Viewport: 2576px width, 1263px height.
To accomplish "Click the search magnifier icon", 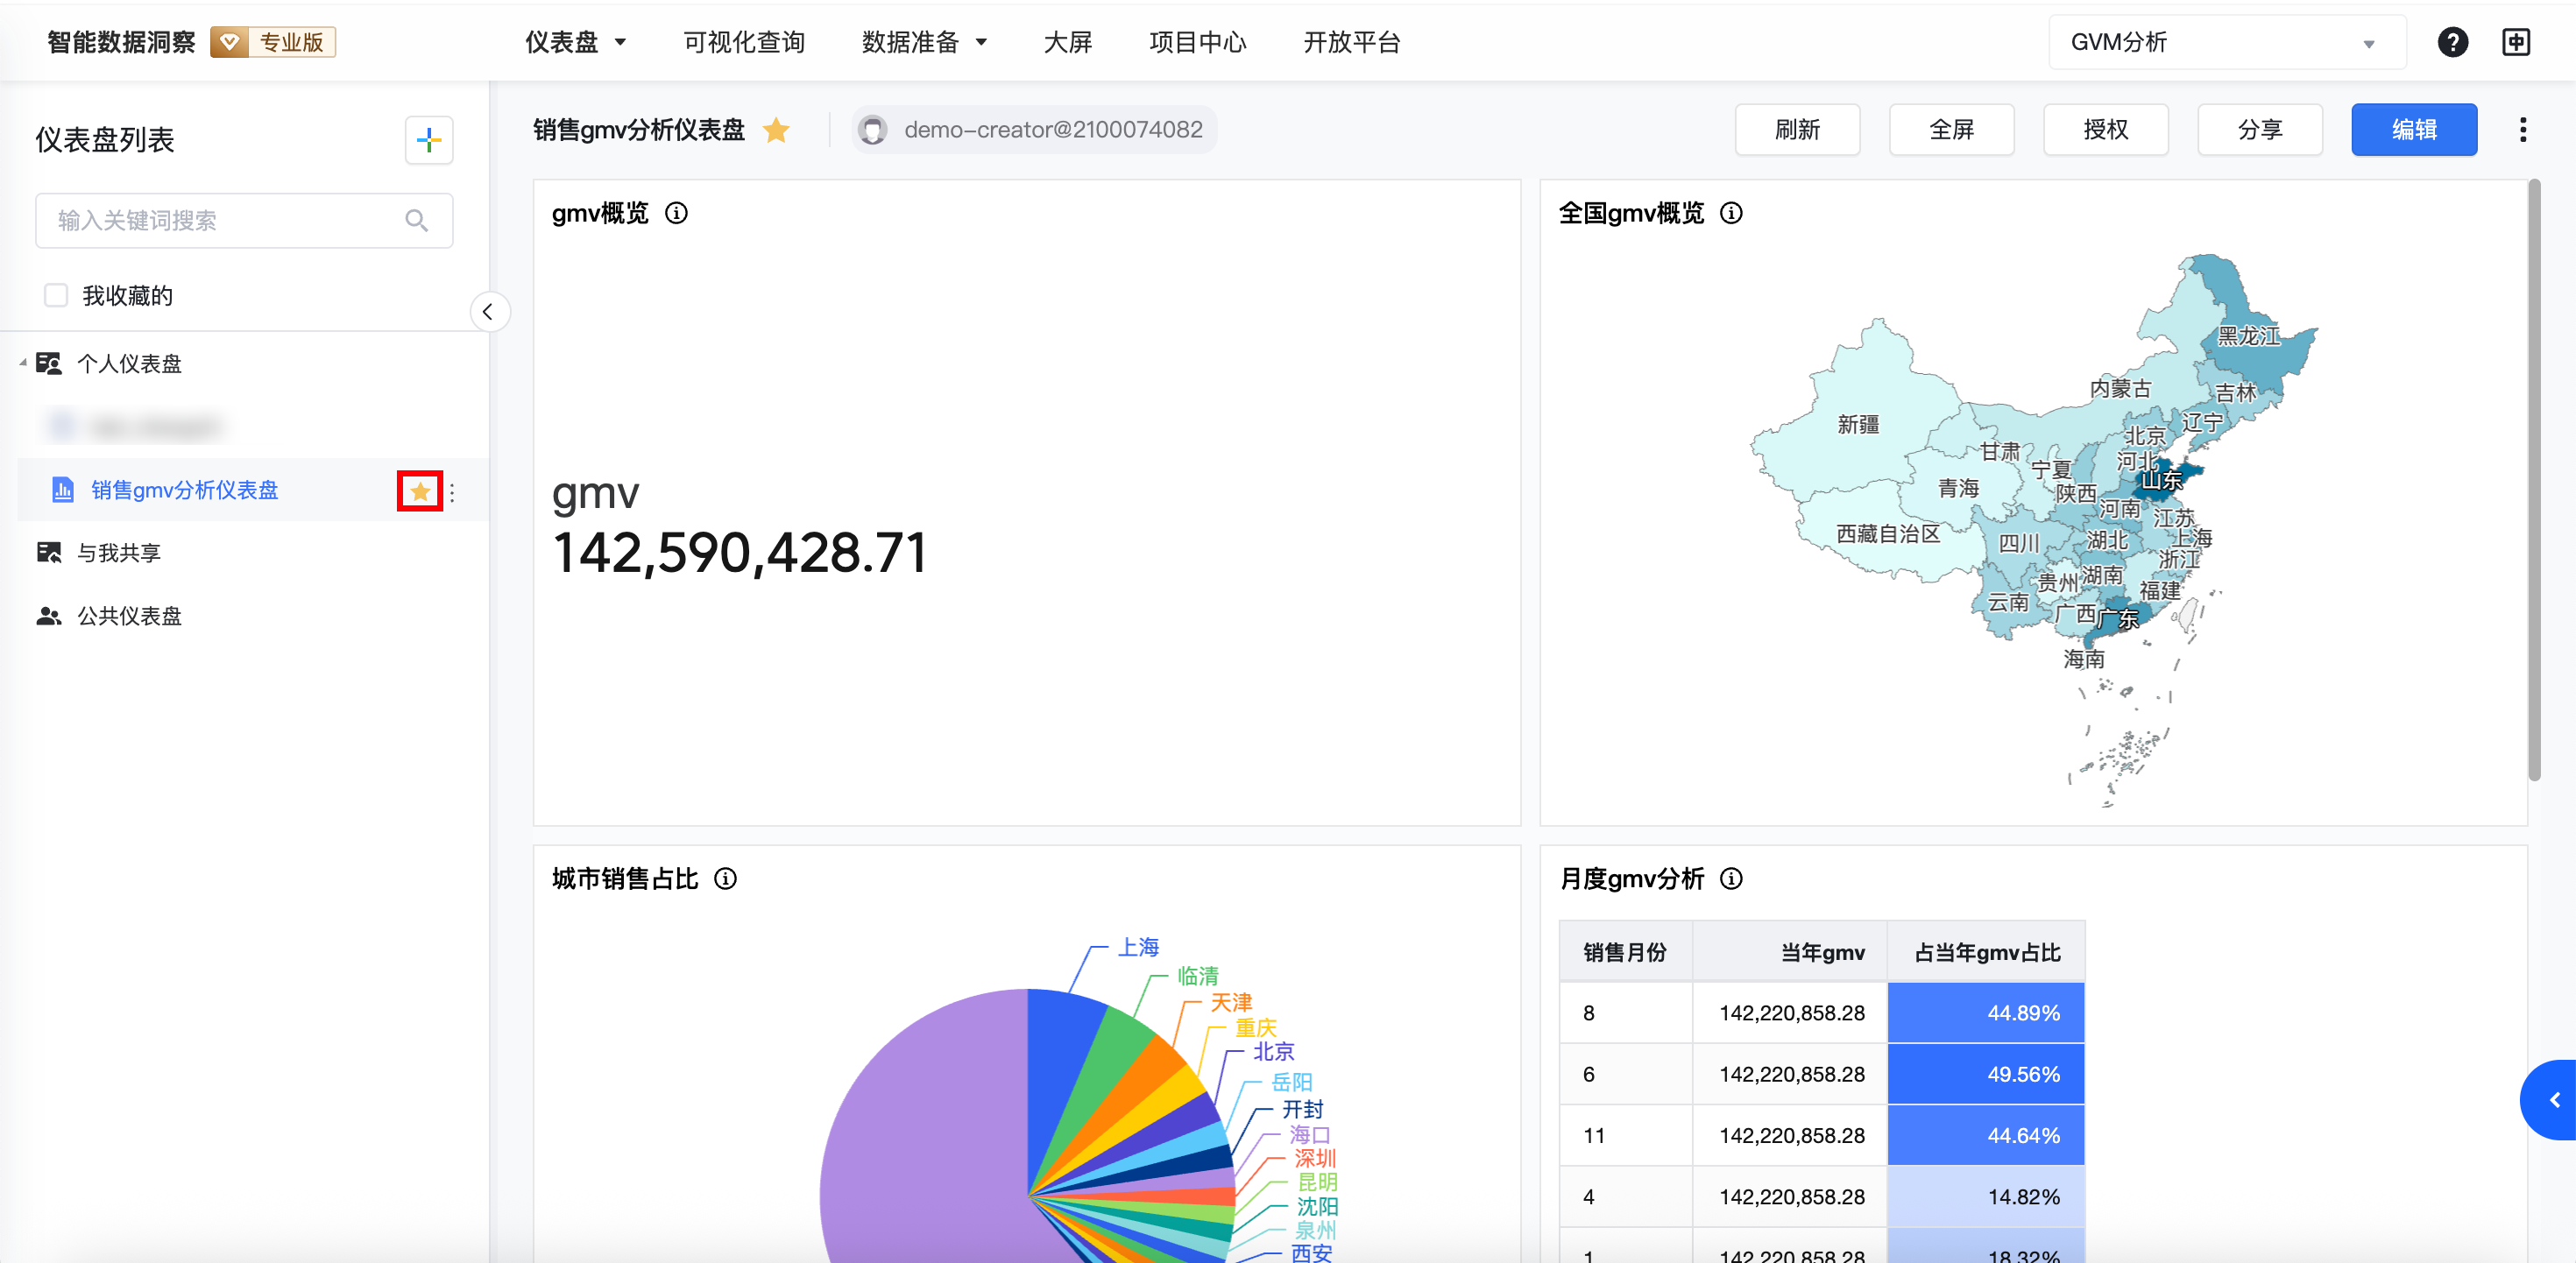I will click(x=416, y=220).
